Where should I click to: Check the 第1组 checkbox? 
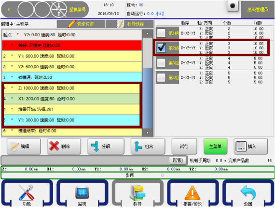(161, 33)
